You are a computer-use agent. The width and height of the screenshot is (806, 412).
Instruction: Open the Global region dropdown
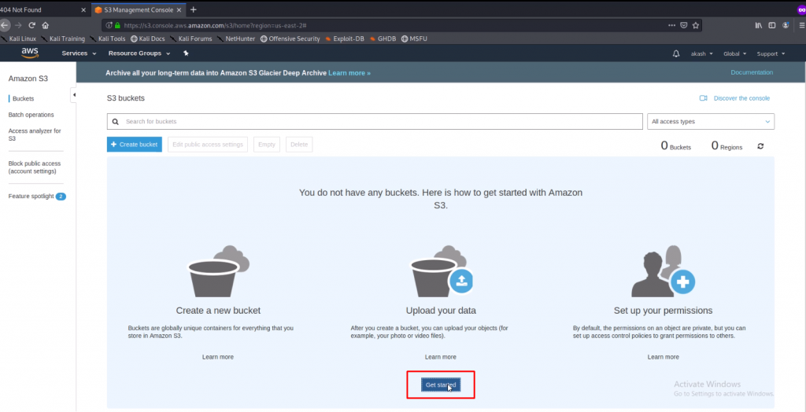[x=735, y=53]
